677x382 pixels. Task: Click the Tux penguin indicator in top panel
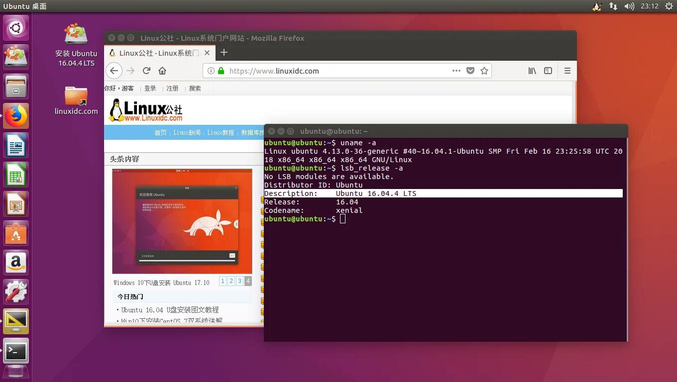[x=597, y=6]
